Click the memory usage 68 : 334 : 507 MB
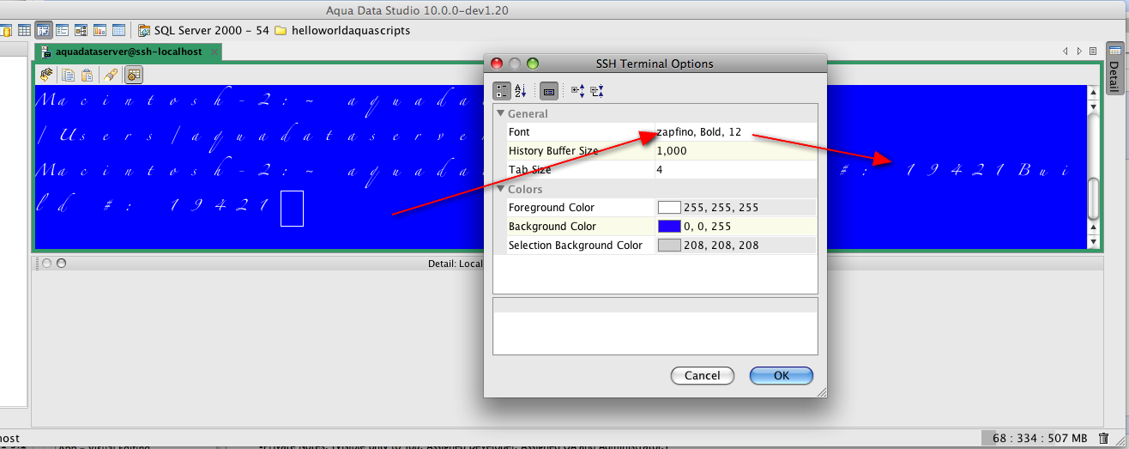Image resolution: width=1129 pixels, height=449 pixels. [x=1041, y=438]
